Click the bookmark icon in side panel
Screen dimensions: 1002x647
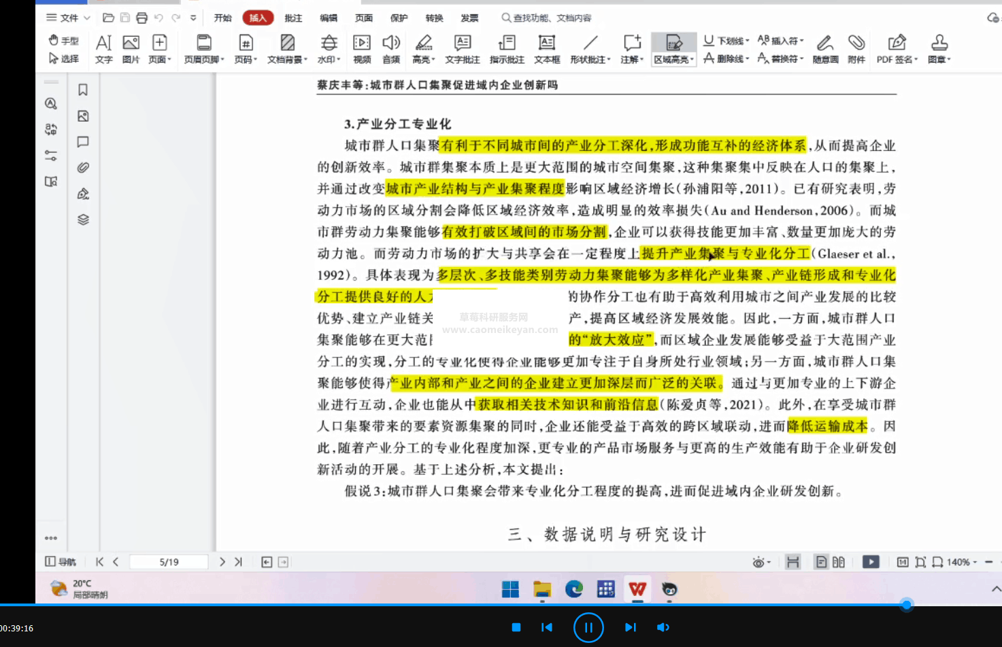coord(83,90)
